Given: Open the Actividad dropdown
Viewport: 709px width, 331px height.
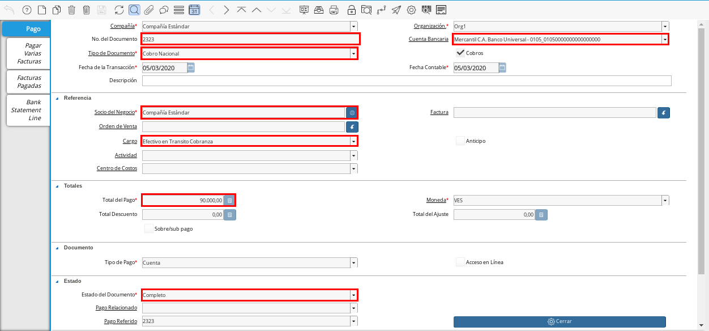Looking at the screenshot, I should pos(354,155).
